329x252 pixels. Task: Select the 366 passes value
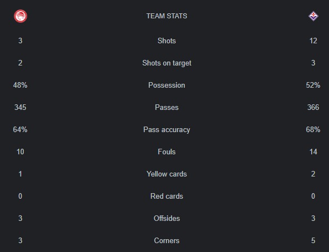pos(313,107)
